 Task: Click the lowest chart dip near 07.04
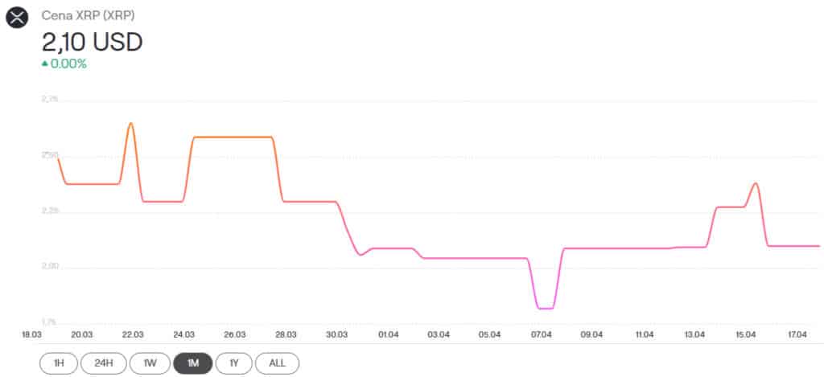(546, 308)
